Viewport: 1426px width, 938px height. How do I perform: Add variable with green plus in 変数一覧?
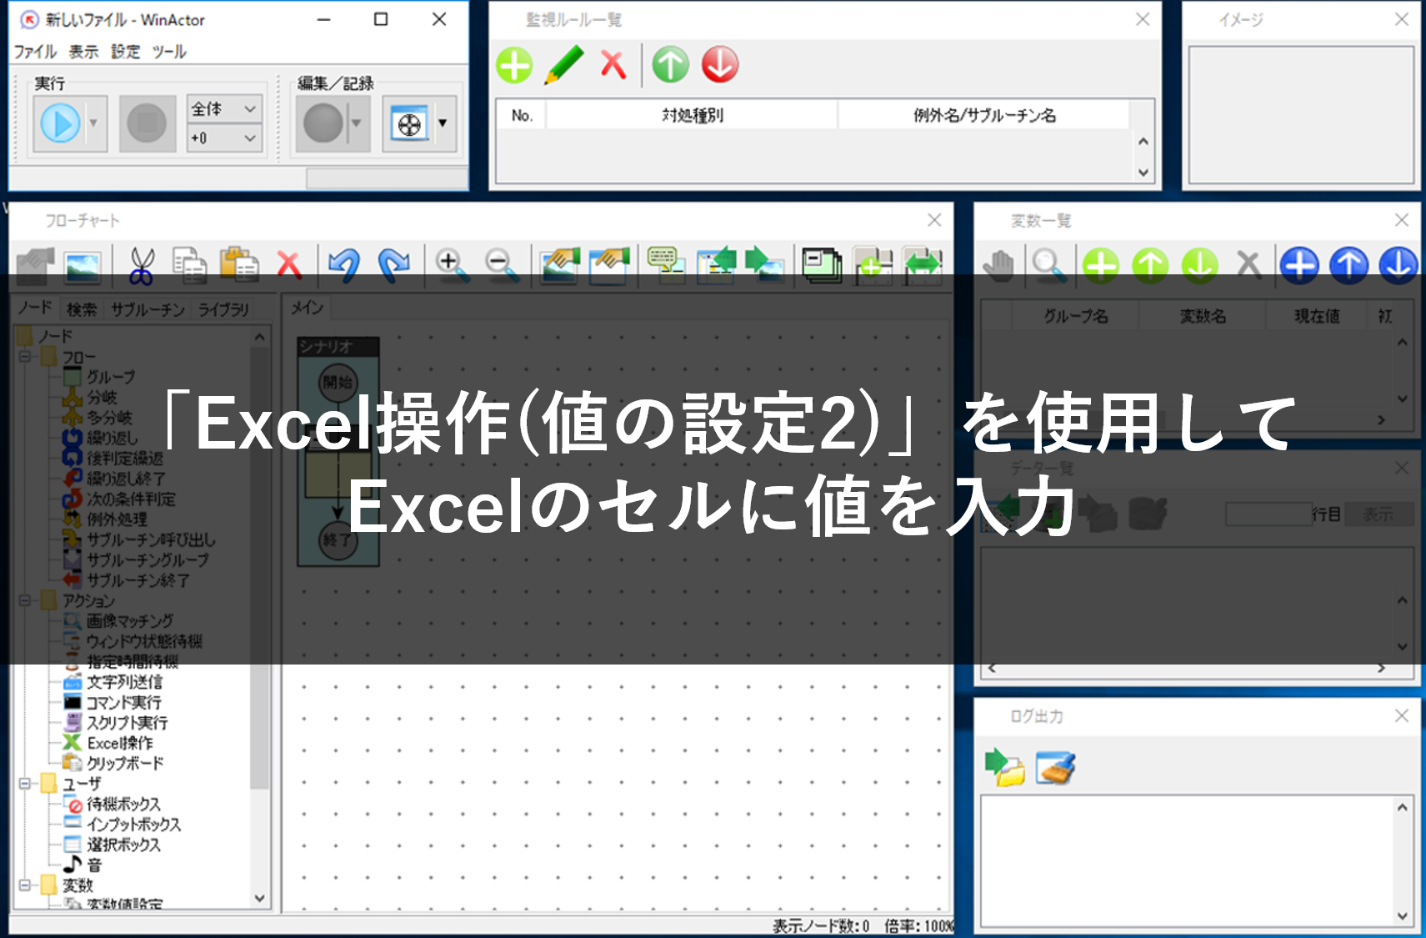point(1100,265)
